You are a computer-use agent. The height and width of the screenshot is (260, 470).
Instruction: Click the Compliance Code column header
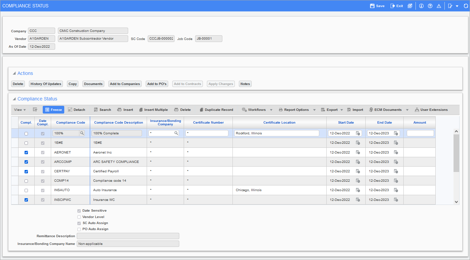click(71, 122)
